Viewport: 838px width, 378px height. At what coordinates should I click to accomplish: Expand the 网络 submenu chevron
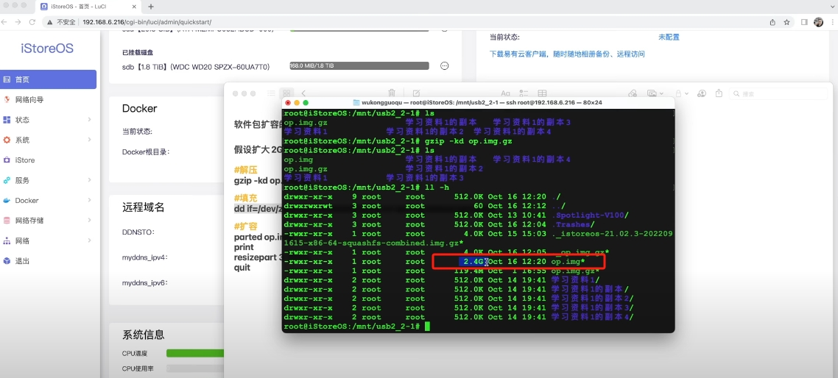pos(89,240)
